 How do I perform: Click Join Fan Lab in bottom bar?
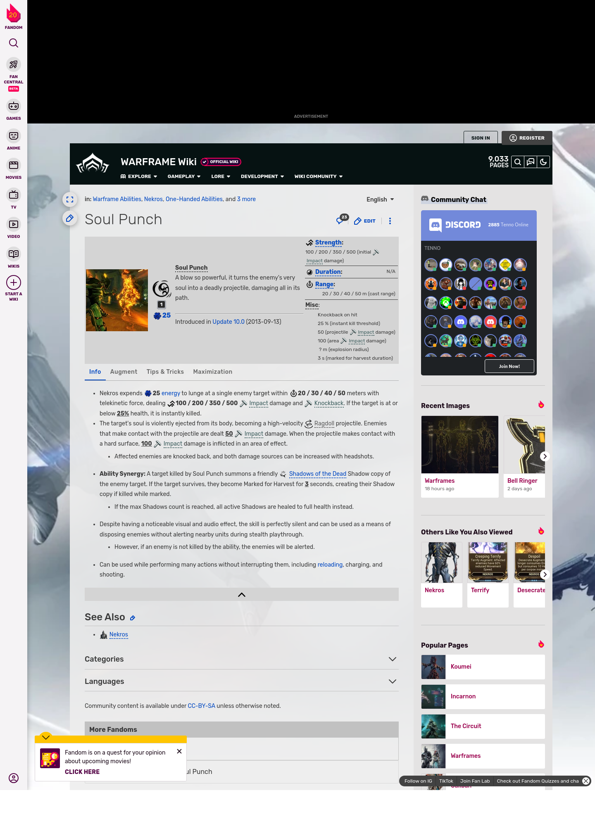[475, 781]
